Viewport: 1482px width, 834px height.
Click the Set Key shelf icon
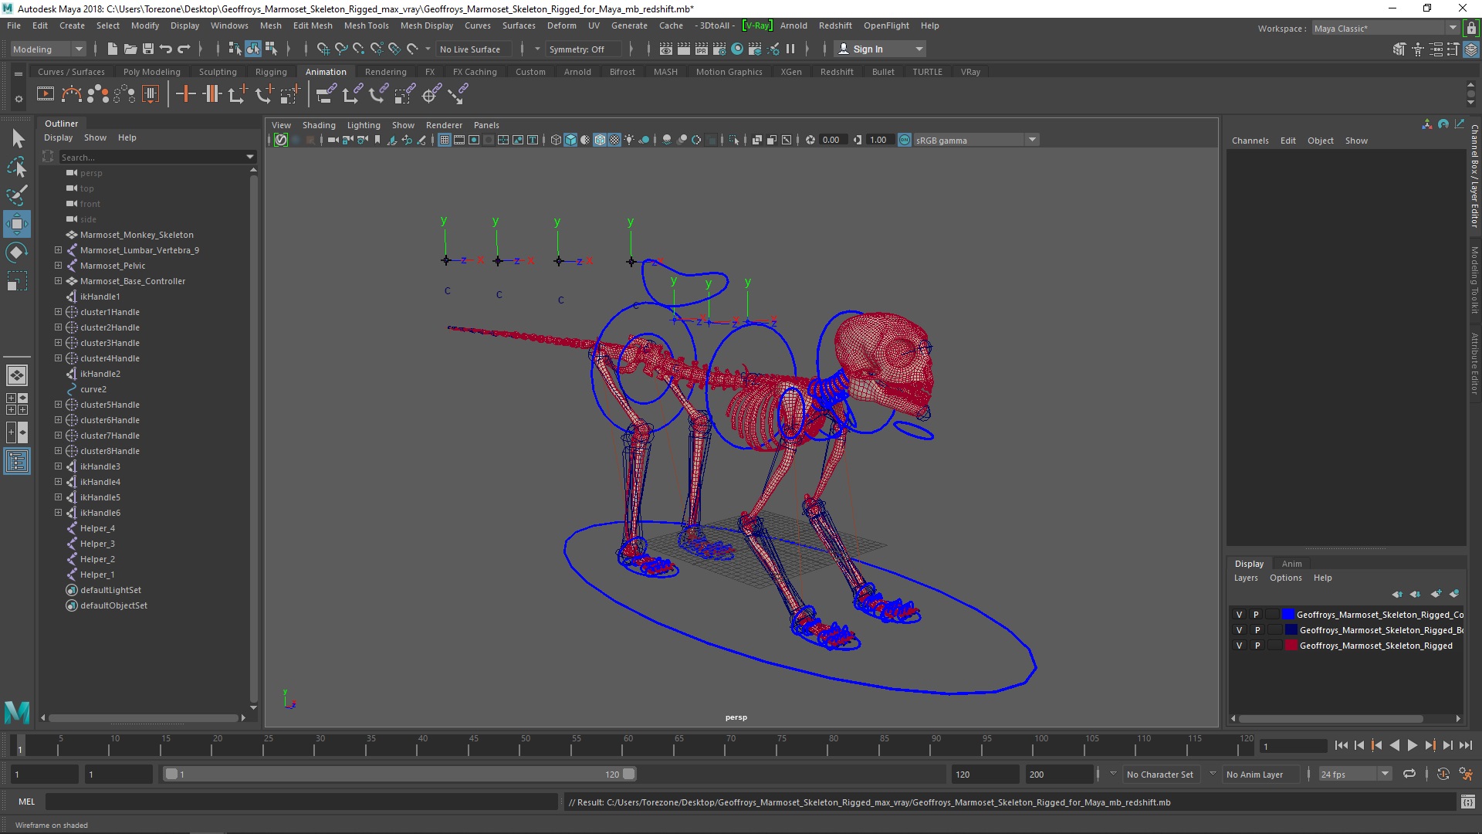[x=185, y=94]
